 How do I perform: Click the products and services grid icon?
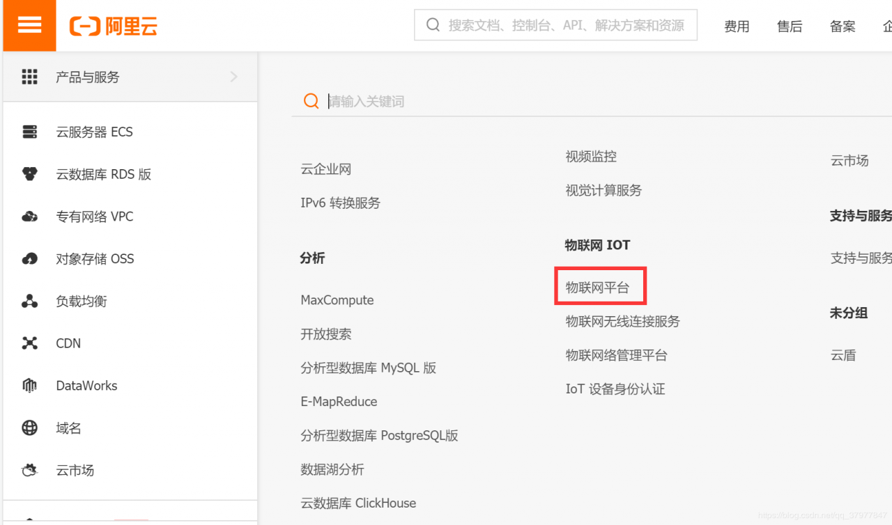(29, 77)
